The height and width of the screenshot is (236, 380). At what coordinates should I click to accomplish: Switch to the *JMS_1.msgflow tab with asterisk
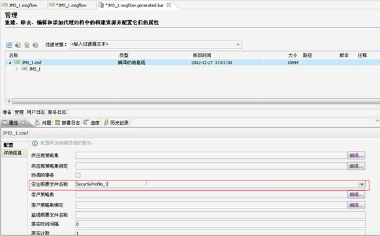68,5
